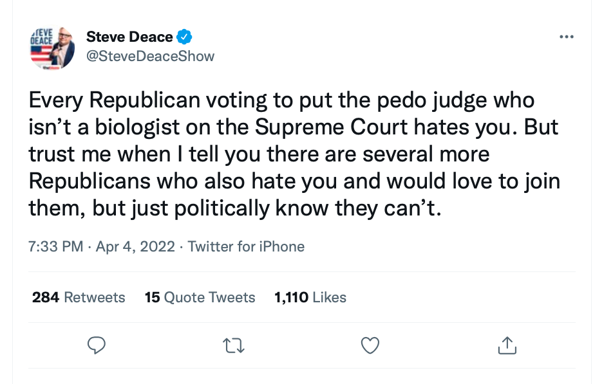Open the three-dot more options menu

pyautogui.click(x=567, y=37)
